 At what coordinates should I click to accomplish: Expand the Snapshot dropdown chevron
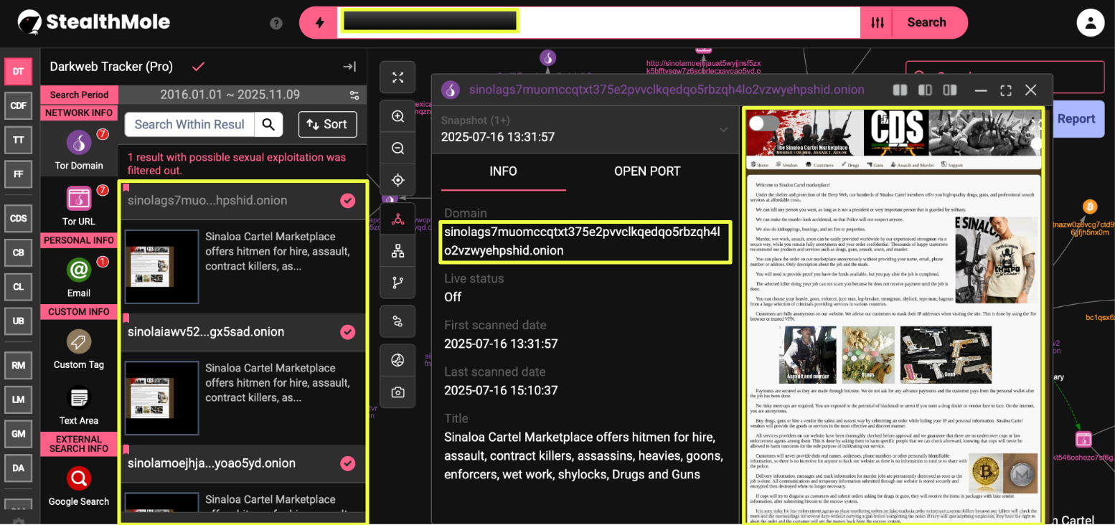(x=723, y=130)
